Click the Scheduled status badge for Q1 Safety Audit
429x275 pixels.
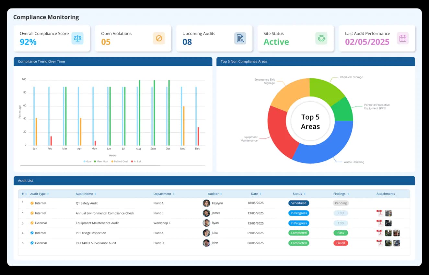[298, 203]
